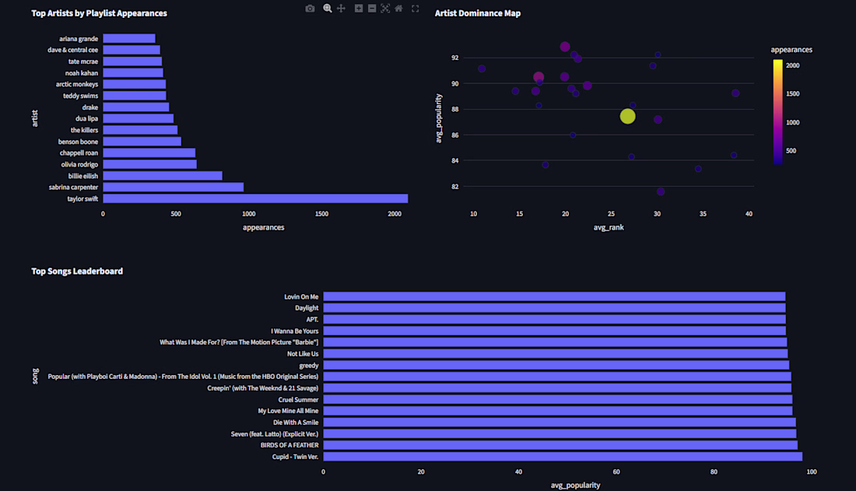
Task: Autoscale the artists chart axes
Action: click(385, 9)
